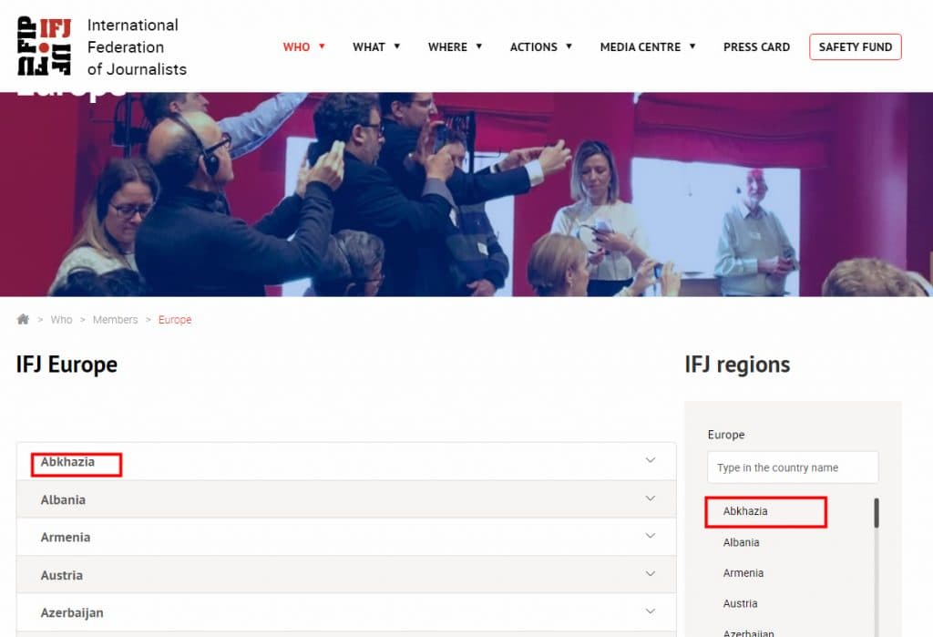The height and width of the screenshot is (637, 933).
Task: Click the SAFETY FUND button
Action: (855, 46)
